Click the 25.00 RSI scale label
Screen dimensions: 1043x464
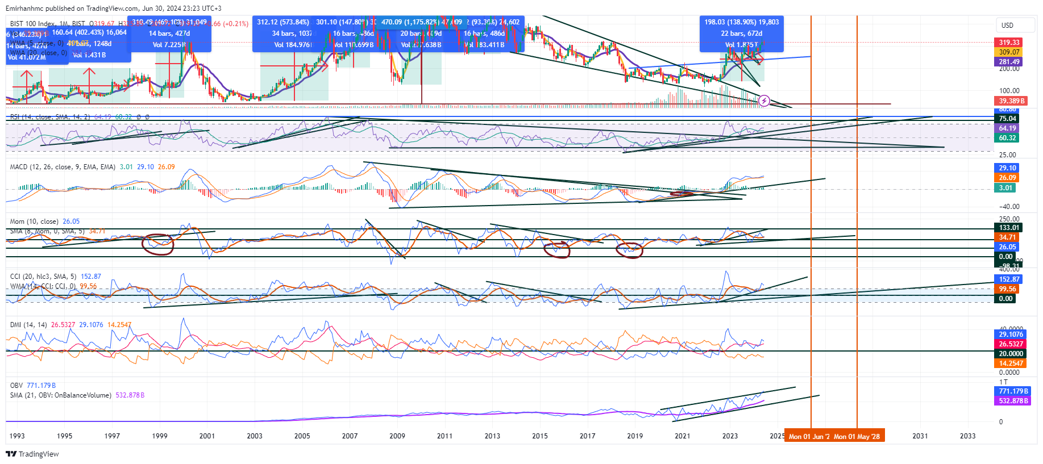[1008, 155]
